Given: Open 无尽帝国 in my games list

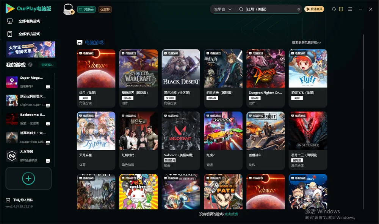Looking at the screenshot, I should tap(28, 156).
